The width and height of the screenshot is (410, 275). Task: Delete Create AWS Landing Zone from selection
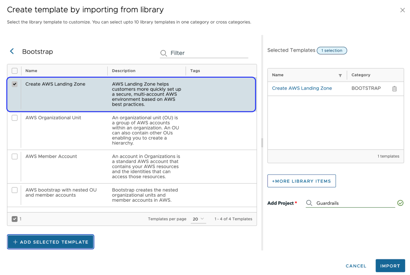pos(394,88)
